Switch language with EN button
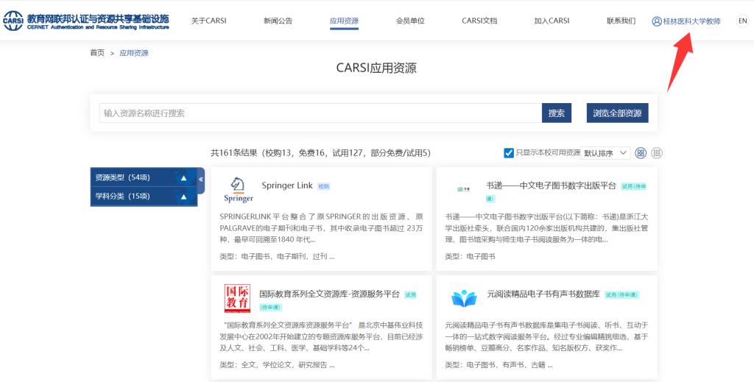Image resolution: width=754 pixels, height=382 pixels. tap(742, 21)
